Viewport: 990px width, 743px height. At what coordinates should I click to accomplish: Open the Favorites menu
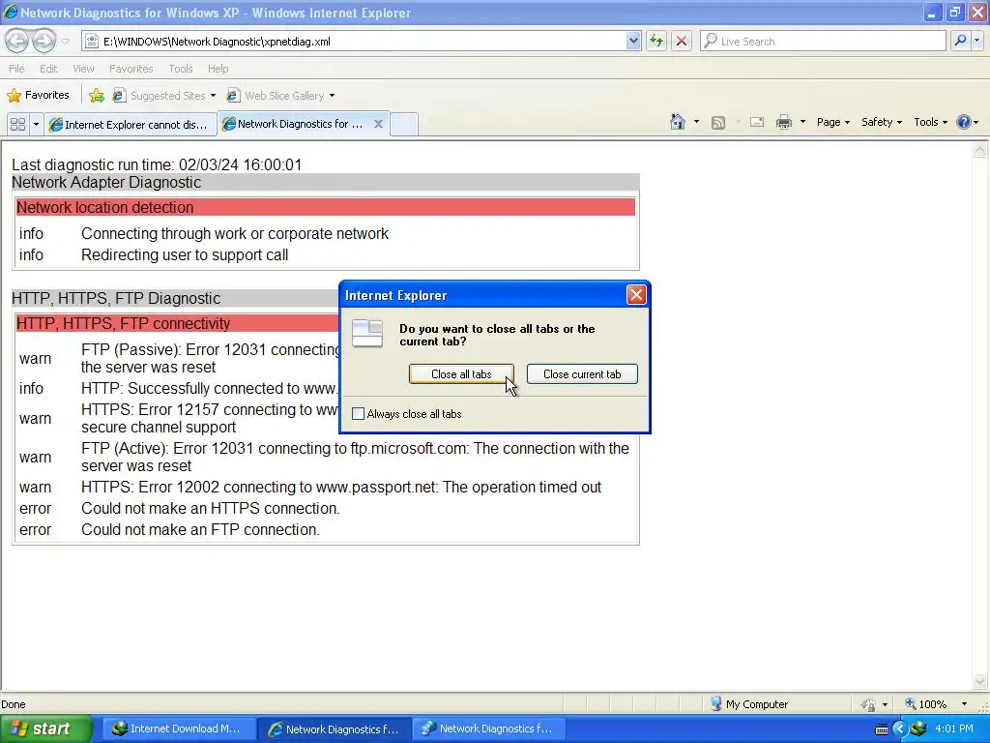pyautogui.click(x=131, y=69)
